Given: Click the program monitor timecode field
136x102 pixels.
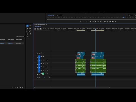Looking at the screenshot, I should click(x=51, y=15).
